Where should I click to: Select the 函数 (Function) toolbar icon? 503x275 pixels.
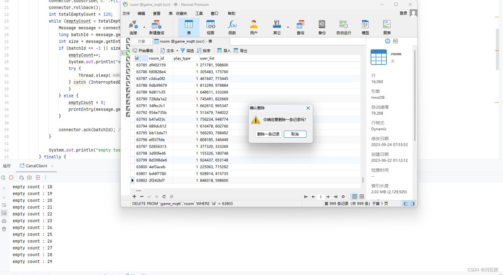point(232,27)
